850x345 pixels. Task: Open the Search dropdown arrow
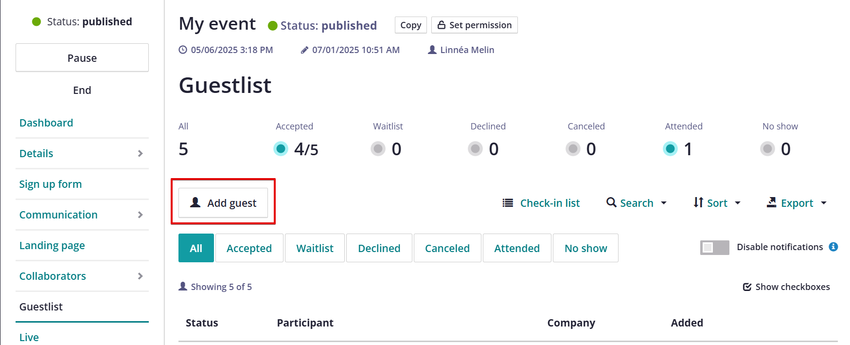[664, 203]
